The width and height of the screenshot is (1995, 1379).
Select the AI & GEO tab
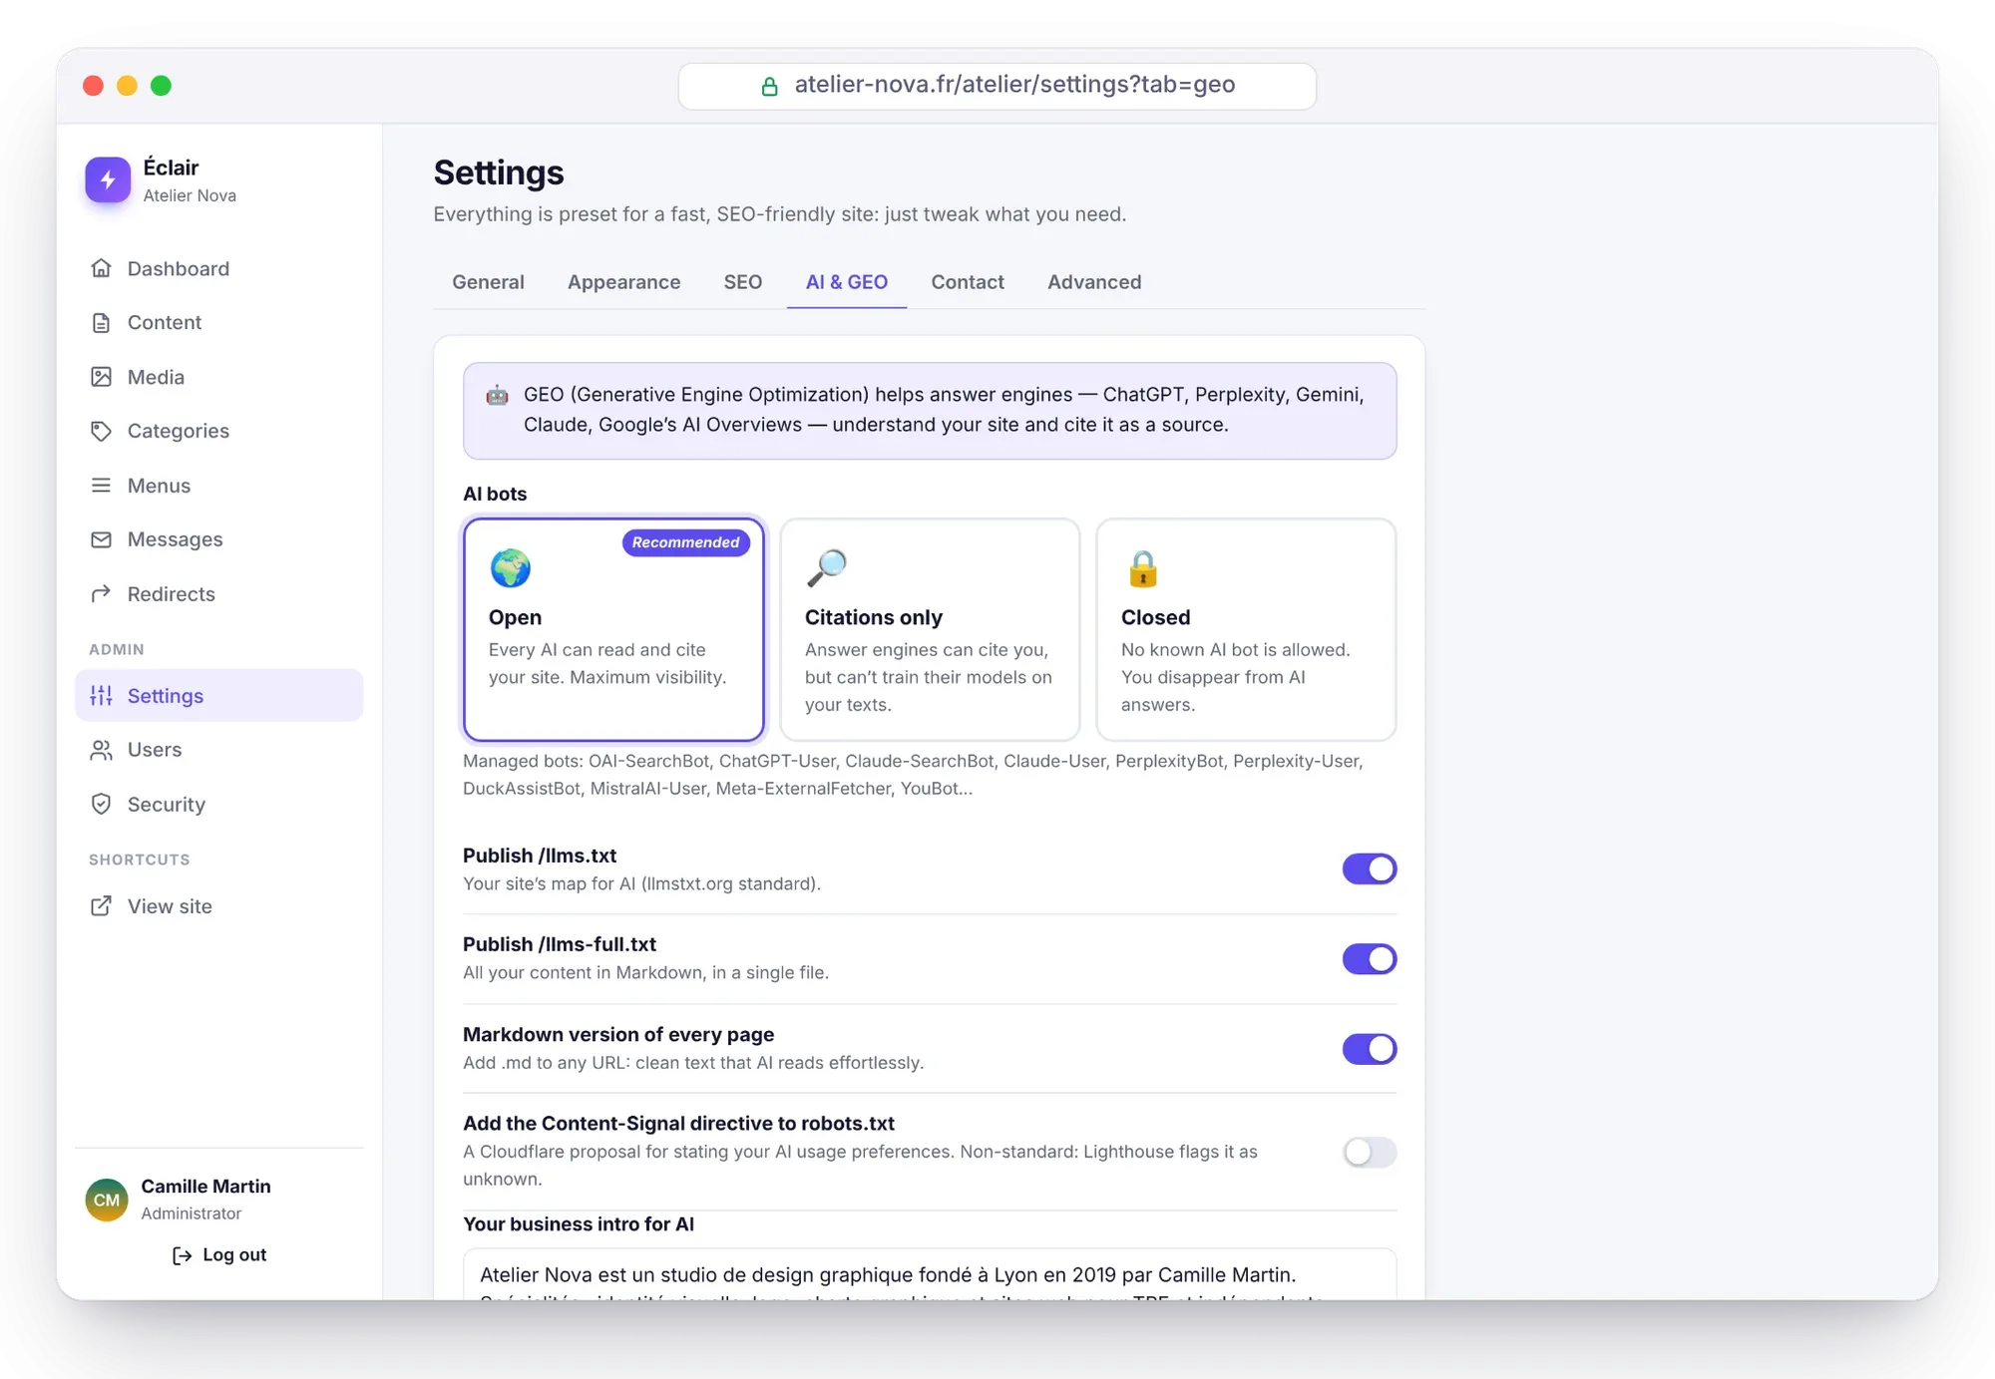(x=846, y=282)
